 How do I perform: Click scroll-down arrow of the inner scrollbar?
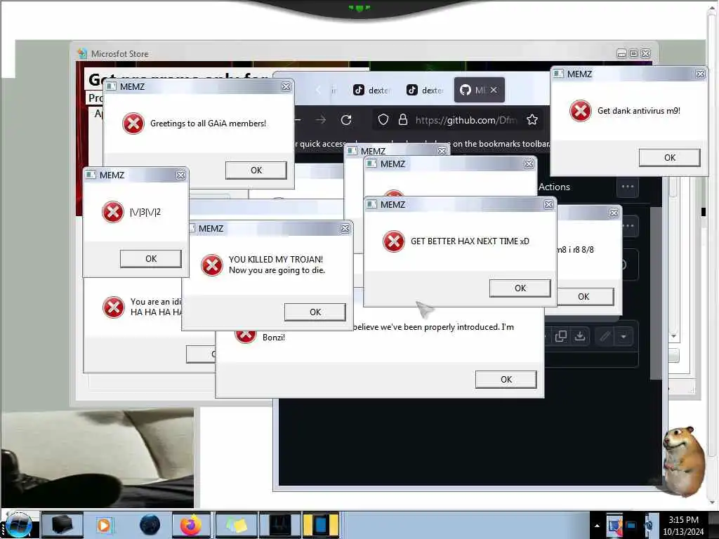673,336
